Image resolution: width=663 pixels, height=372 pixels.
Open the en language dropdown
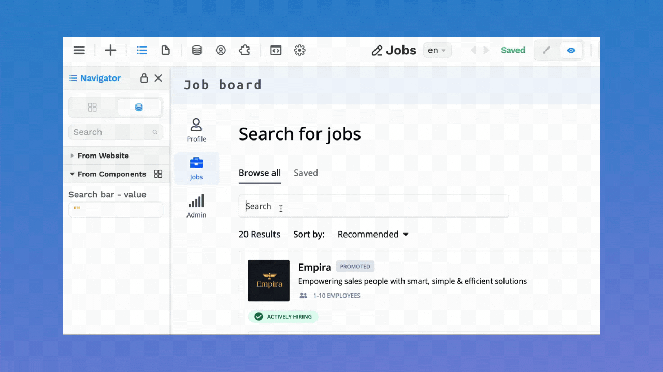[x=437, y=50]
